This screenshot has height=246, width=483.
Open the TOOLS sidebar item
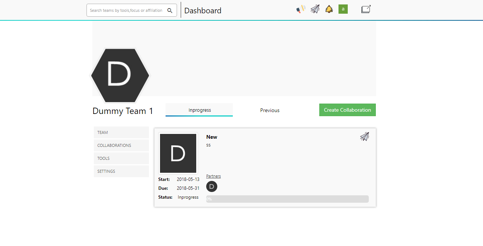[121, 158]
